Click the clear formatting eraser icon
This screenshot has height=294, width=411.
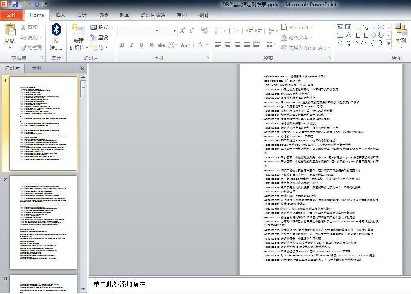click(204, 30)
